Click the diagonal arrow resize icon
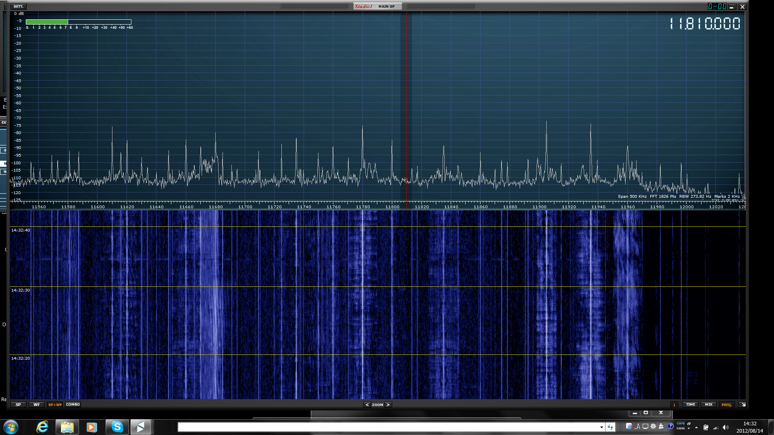The width and height of the screenshot is (774, 435). 743,405
